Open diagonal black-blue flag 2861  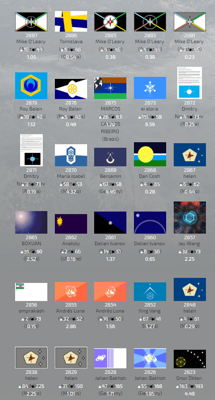pyautogui.click(x=110, y=223)
